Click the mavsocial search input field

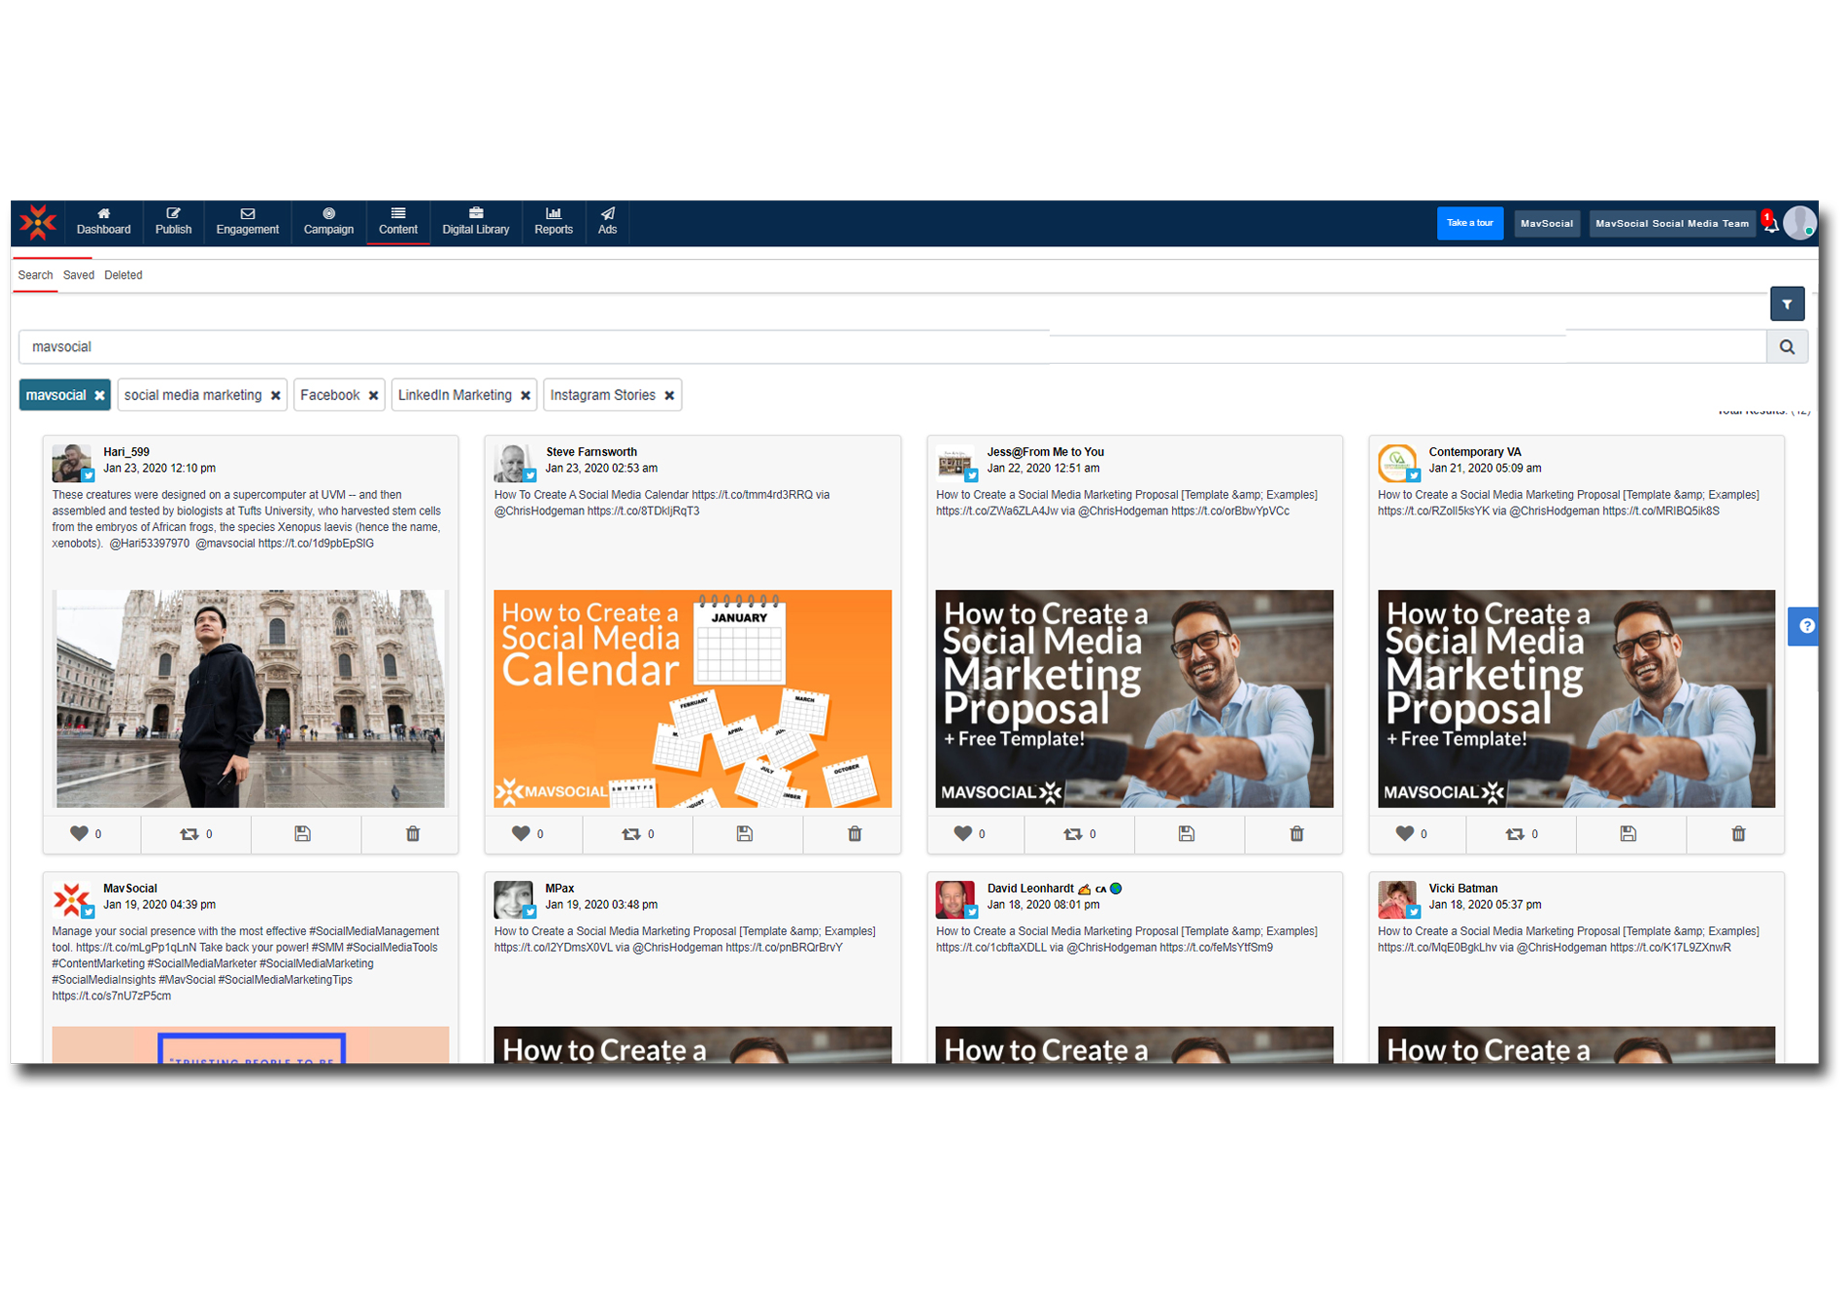892,347
